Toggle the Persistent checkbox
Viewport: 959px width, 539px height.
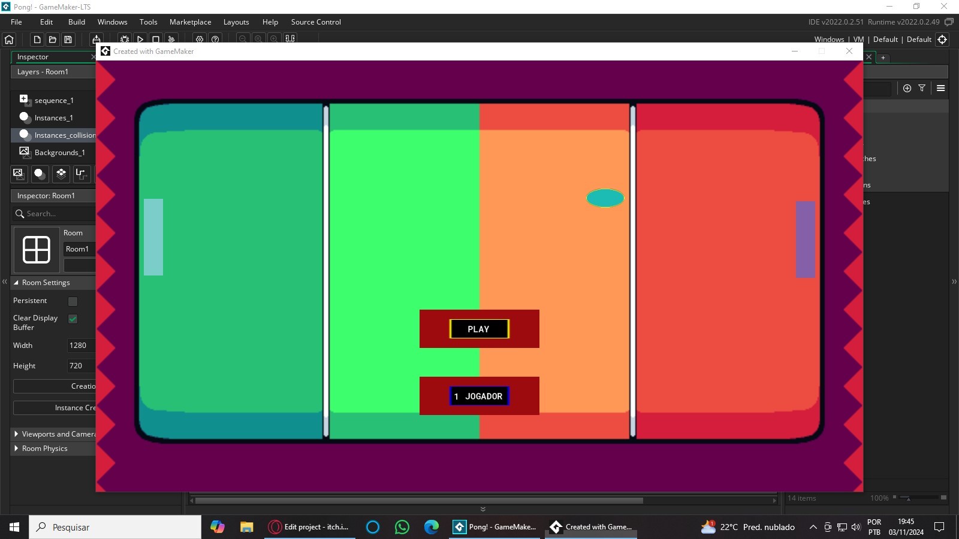point(73,301)
